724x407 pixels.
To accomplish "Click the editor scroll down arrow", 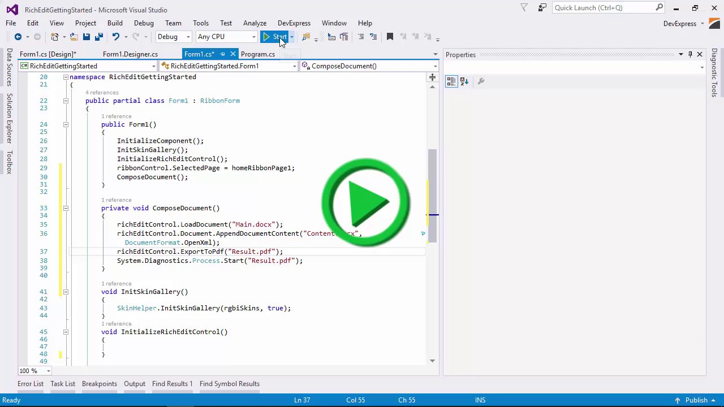I will click(433, 361).
